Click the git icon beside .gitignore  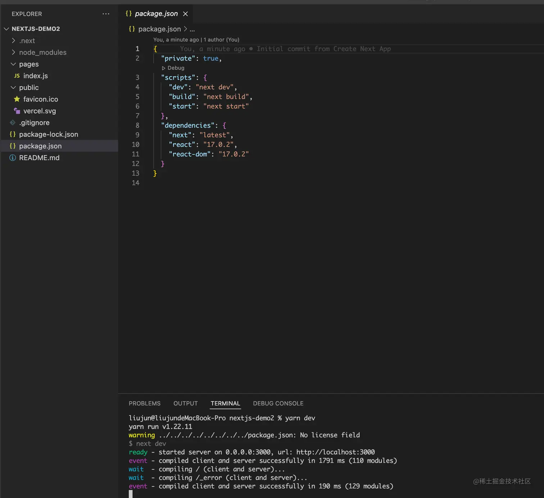point(13,123)
